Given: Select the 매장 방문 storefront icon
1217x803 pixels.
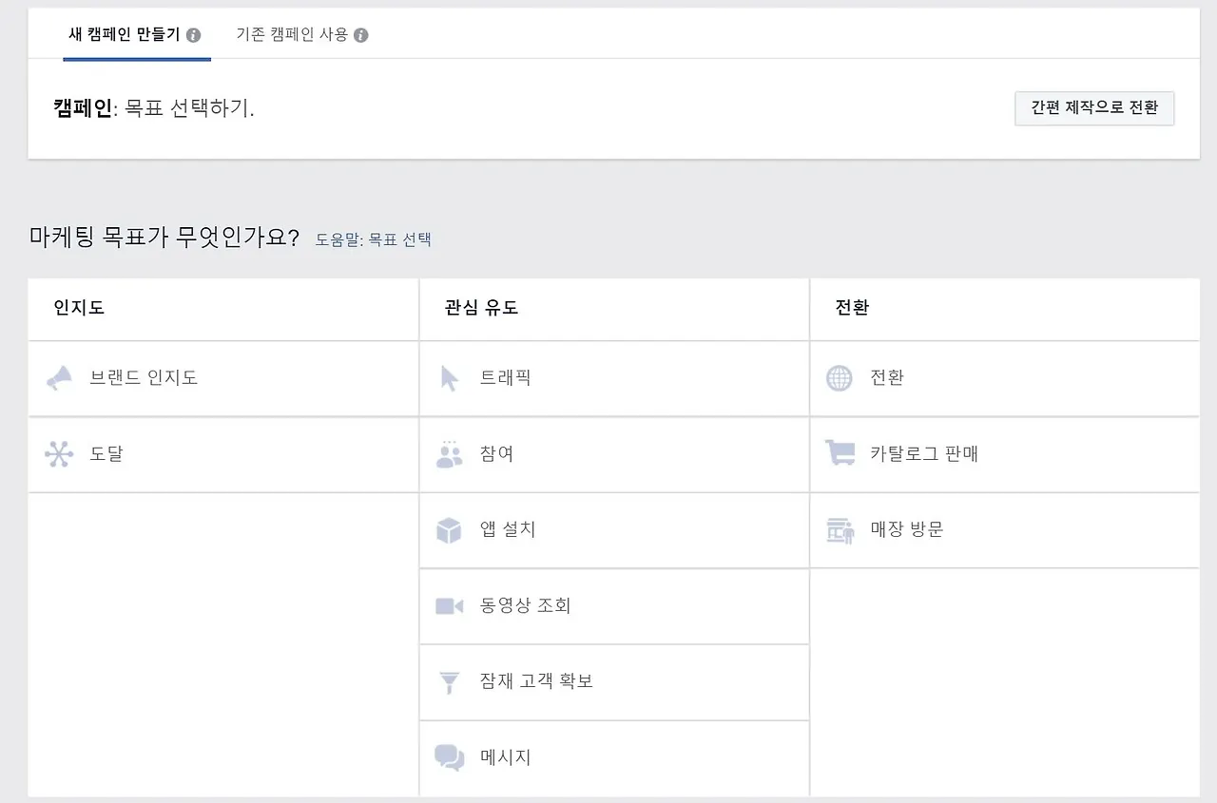Looking at the screenshot, I should pos(839,529).
